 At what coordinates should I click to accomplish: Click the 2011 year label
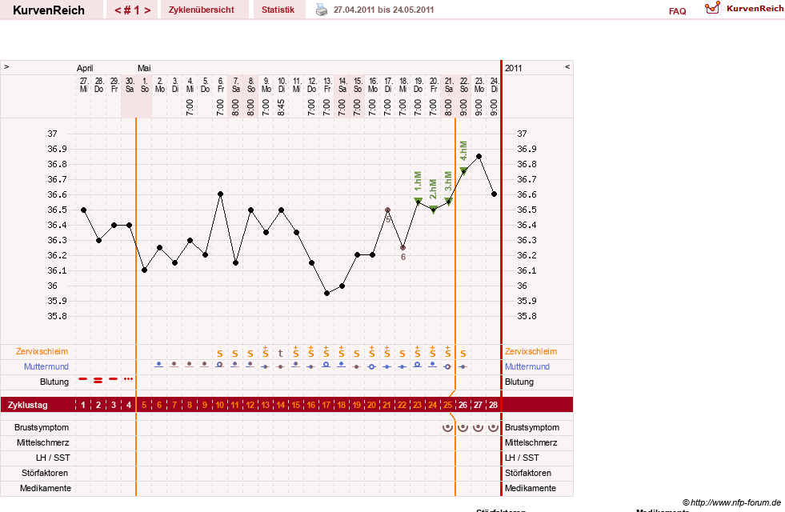coord(513,68)
